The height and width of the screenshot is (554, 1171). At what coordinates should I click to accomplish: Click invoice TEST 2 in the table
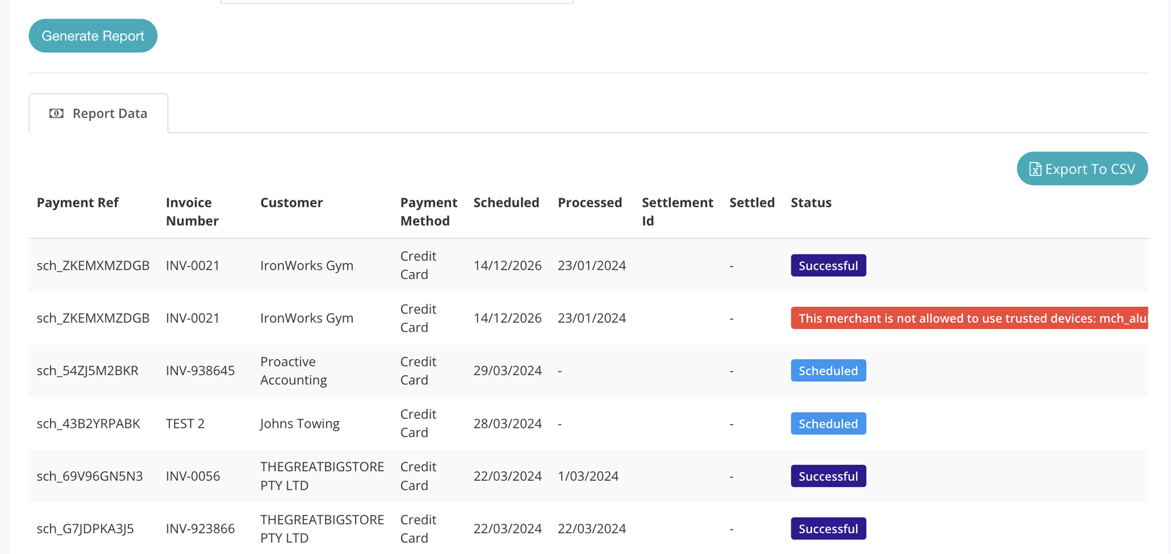coord(185,423)
